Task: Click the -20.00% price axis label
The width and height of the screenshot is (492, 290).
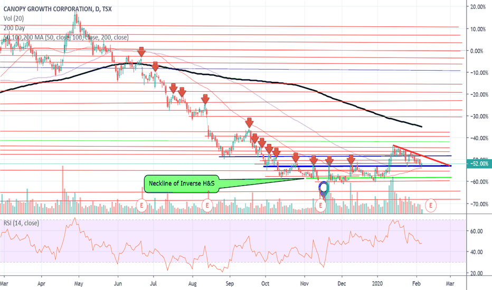Action: click(479, 94)
